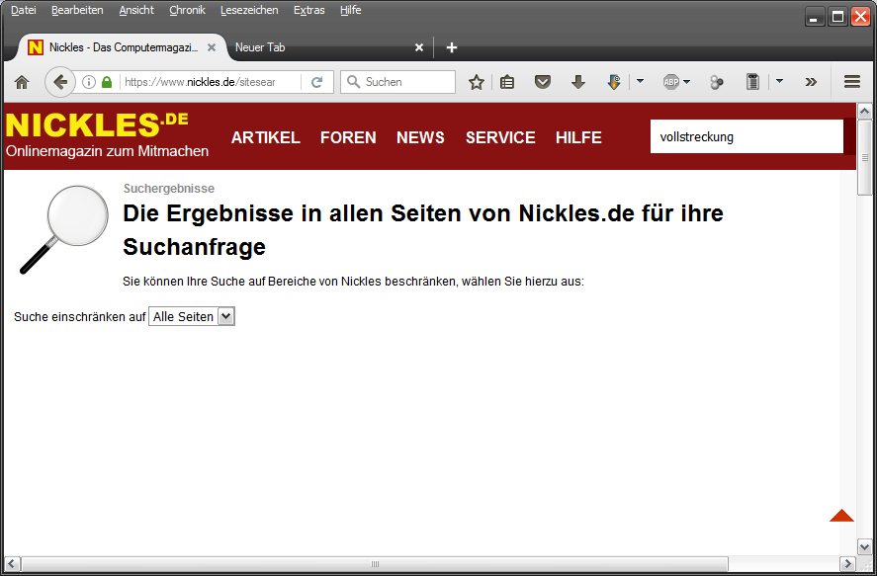The width and height of the screenshot is (877, 576).
Task: Expand dropdown next to clipboard icon
Action: (779, 82)
